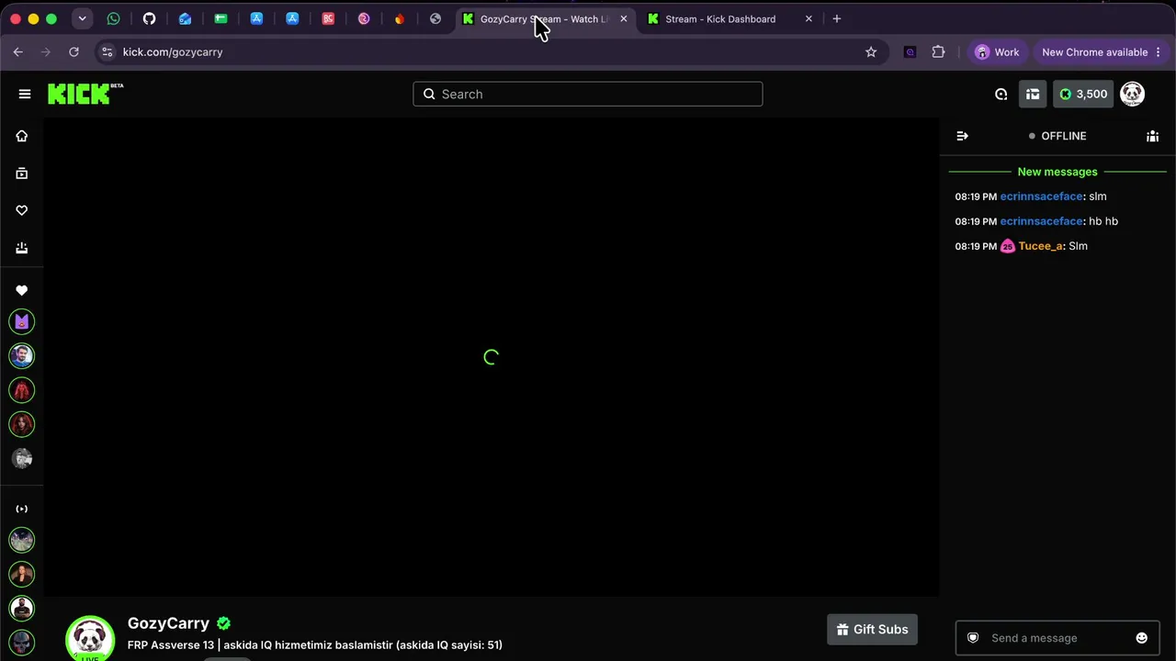Image resolution: width=1176 pixels, height=661 pixels.
Task: Reload the current page
Action: click(73, 52)
